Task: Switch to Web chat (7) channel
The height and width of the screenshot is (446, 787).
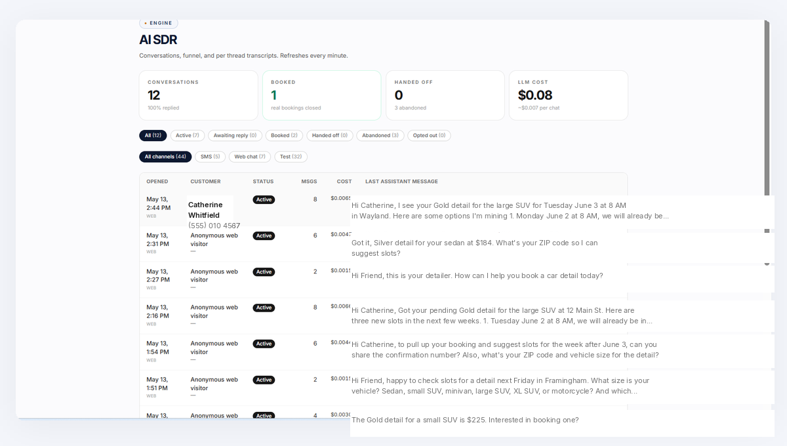Action: tap(250, 157)
